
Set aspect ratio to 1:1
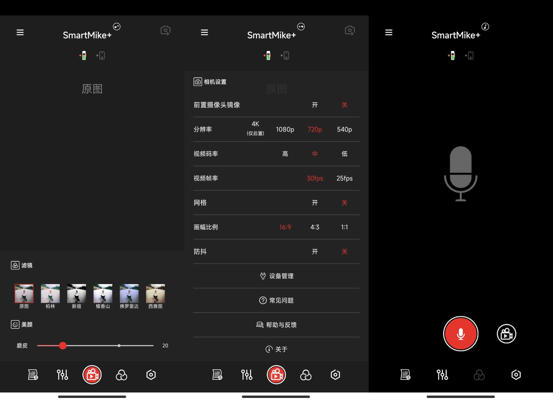point(344,227)
